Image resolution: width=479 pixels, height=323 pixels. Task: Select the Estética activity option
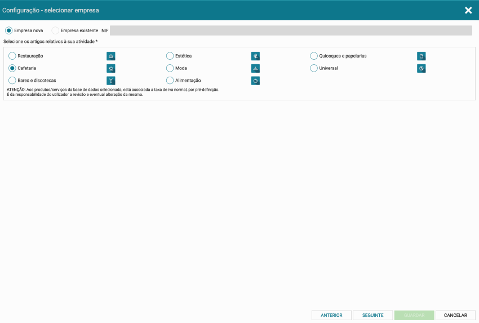point(170,56)
